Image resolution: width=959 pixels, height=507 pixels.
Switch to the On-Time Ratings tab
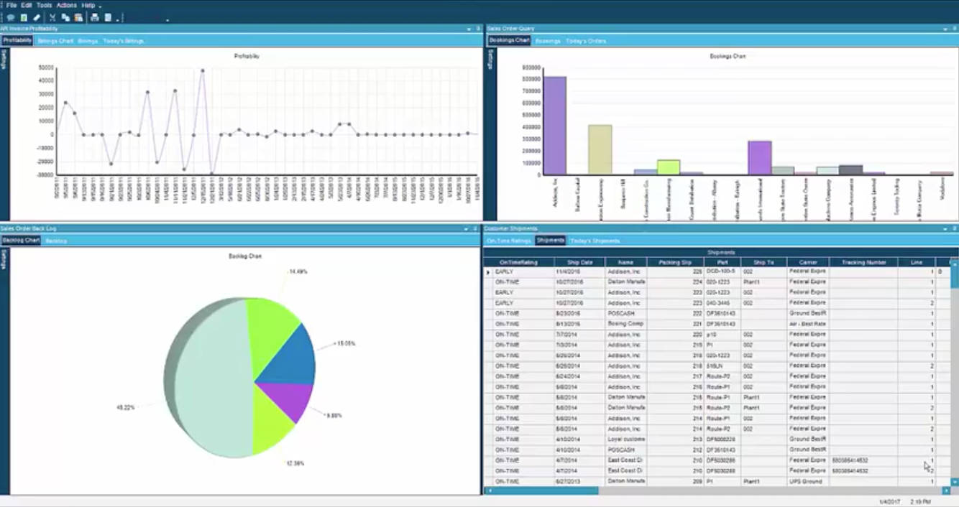(511, 240)
